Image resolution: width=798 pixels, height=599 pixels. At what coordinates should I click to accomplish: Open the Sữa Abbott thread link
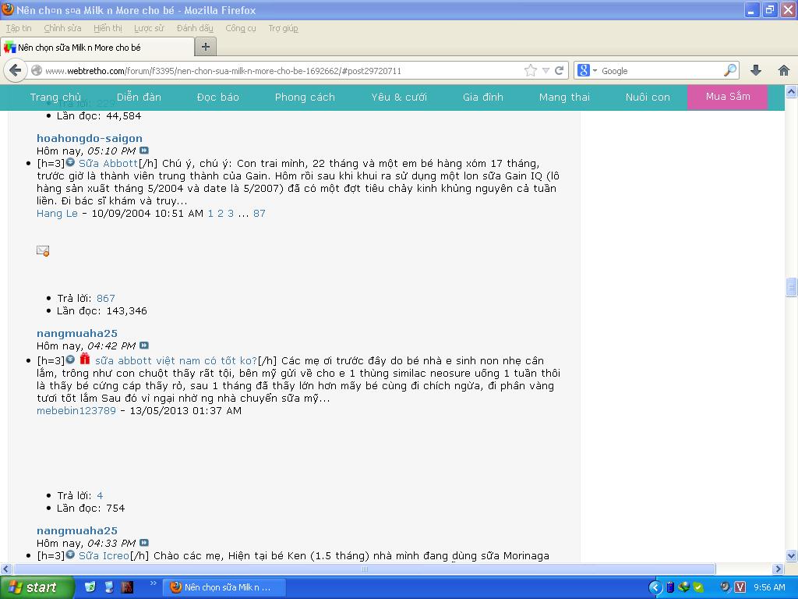[108, 163]
